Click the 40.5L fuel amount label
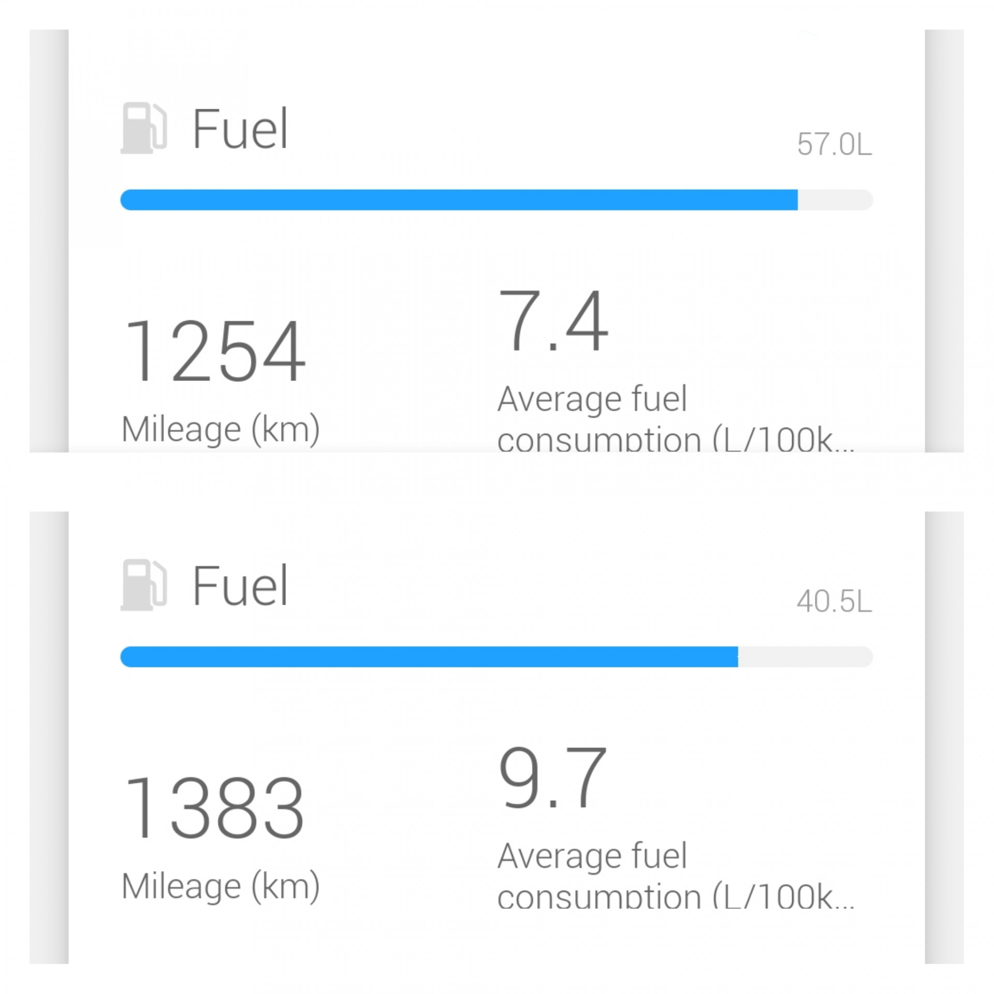 pos(835,601)
